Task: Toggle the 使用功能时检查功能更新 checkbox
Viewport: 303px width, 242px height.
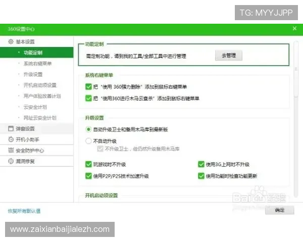Action: point(201,176)
